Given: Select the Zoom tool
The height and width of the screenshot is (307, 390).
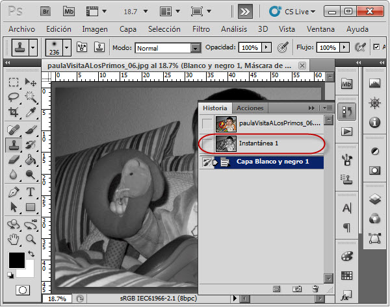Looking at the screenshot, I should (31, 239).
